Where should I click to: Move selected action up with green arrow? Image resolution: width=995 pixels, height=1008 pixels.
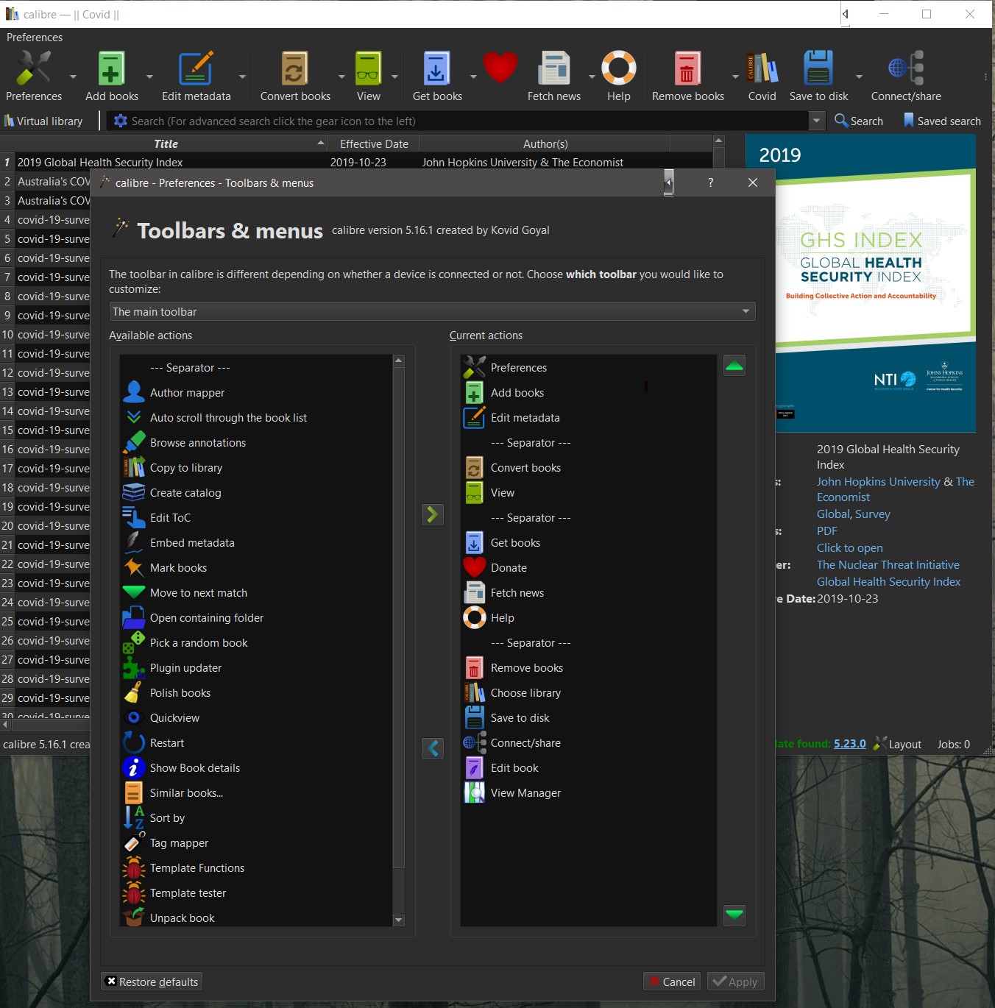pos(734,366)
